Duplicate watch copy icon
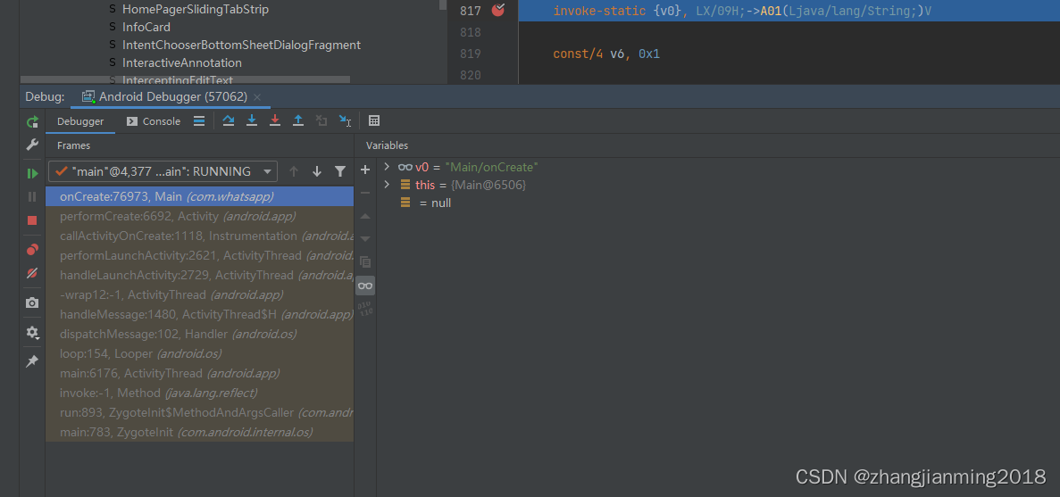The height and width of the screenshot is (497, 1060). pyautogui.click(x=365, y=262)
